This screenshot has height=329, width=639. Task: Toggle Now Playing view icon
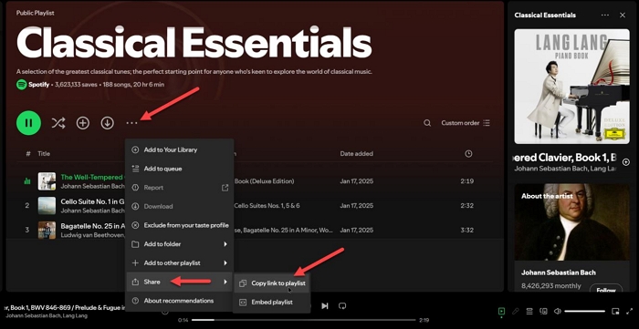[502, 311]
